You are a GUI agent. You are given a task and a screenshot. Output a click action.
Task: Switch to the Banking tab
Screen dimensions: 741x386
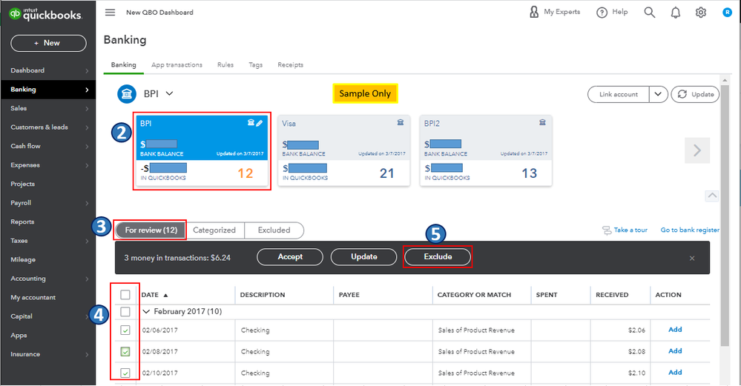(123, 64)
